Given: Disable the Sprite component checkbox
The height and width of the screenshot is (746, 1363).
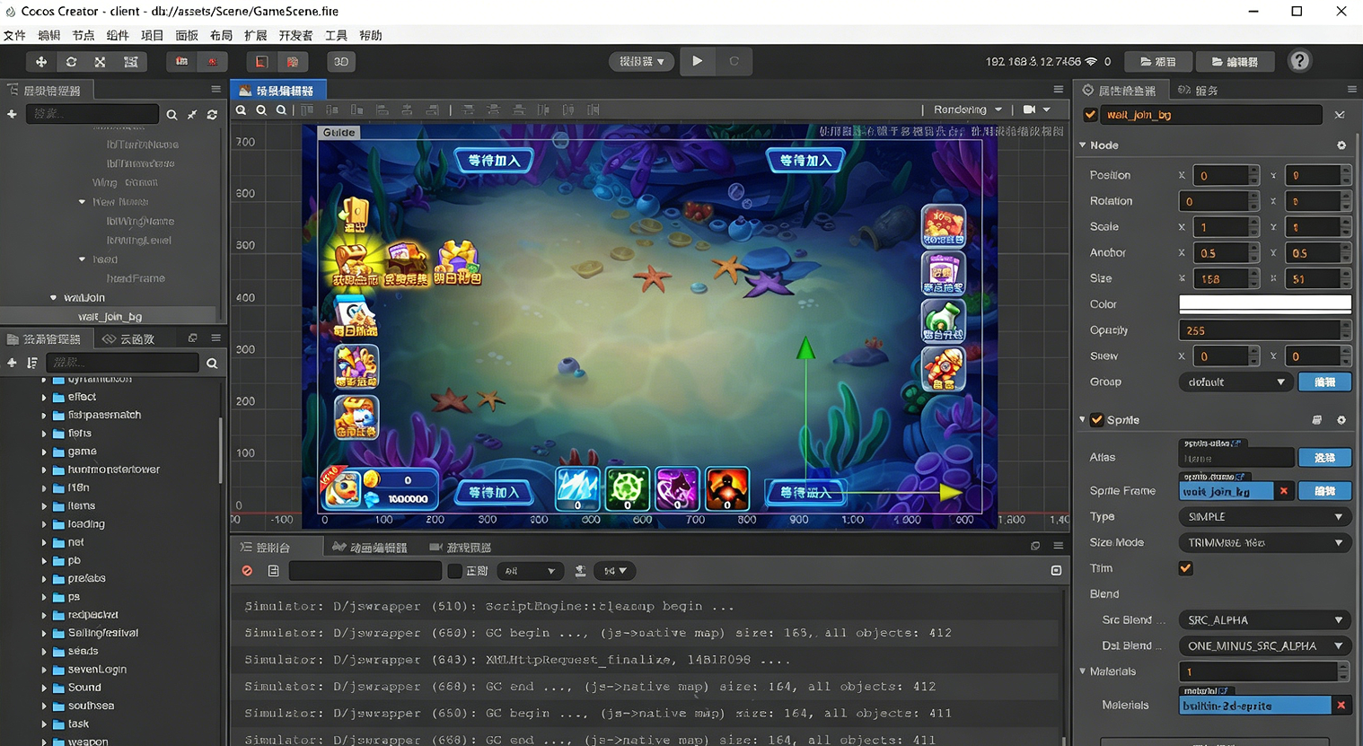Looking at the screenshot, I should (x=1096, y=420).
